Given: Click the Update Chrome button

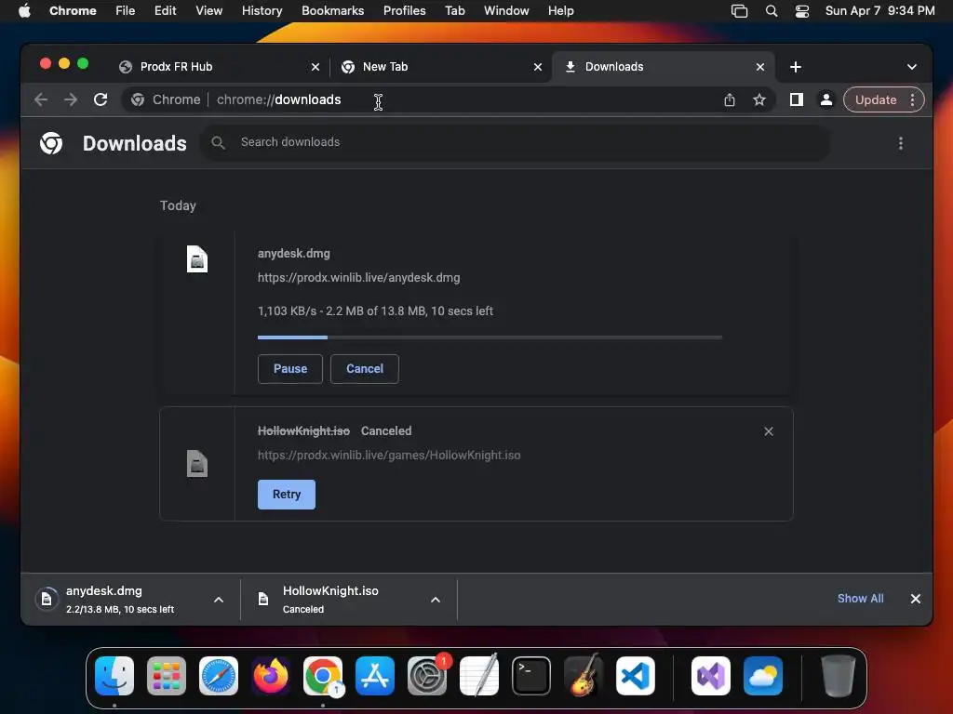Looking at the screenshot, I should pyautogui.click(x=876, y=99).
